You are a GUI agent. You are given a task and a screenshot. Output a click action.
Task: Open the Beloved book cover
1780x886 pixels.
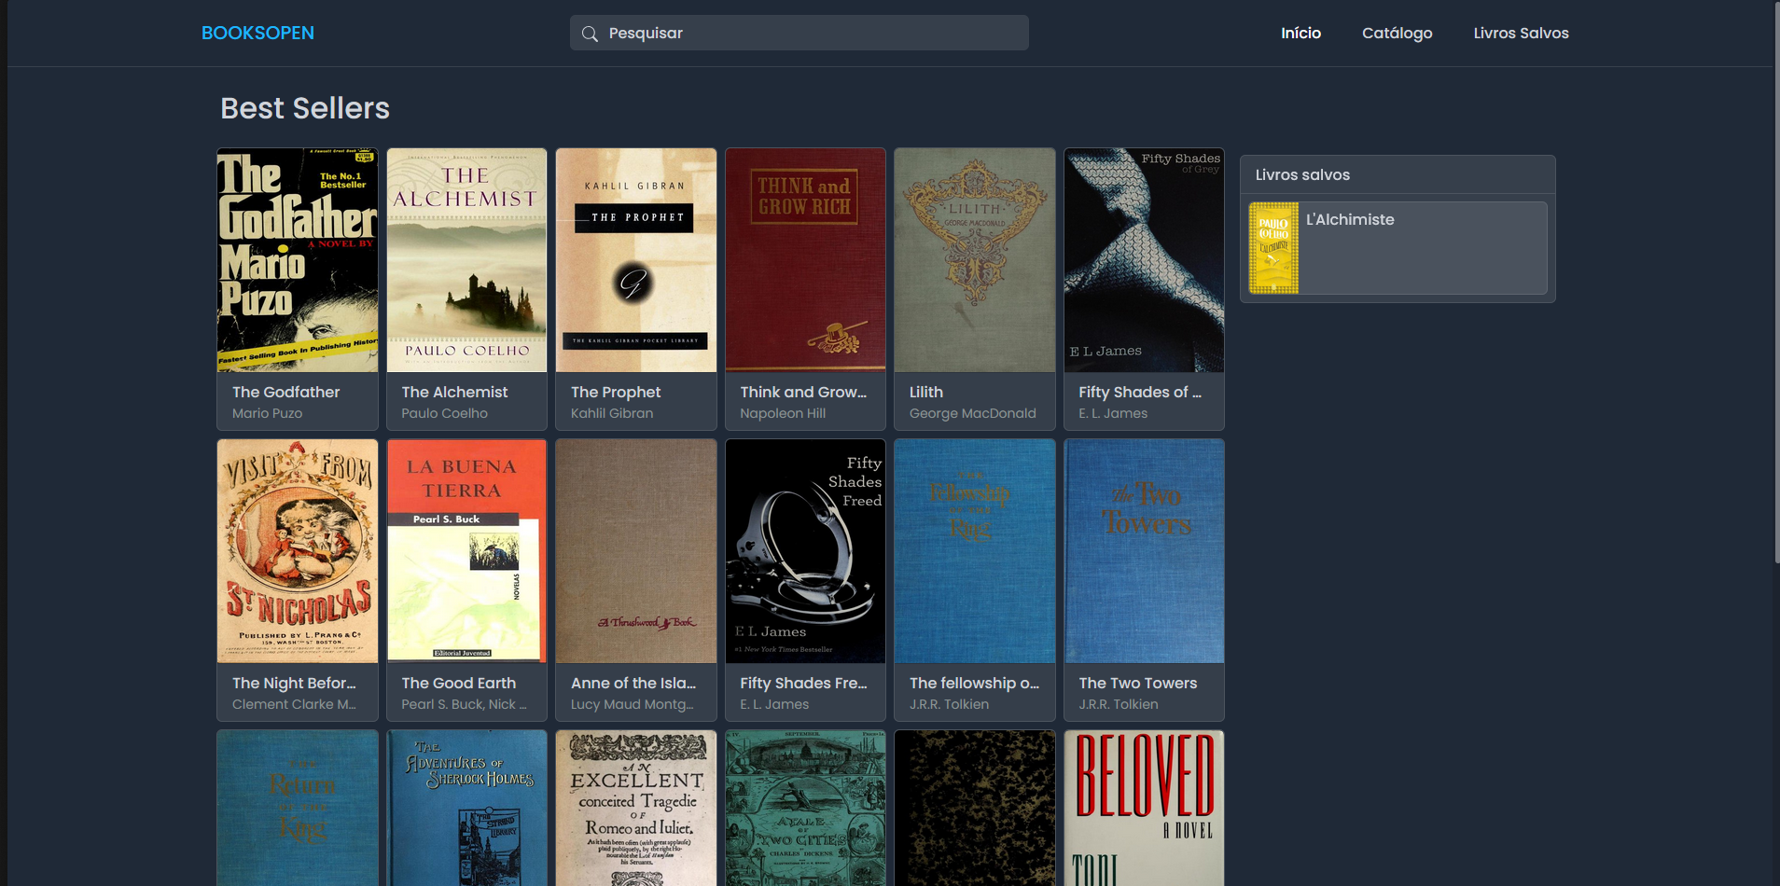click(x=1144, y=808)
